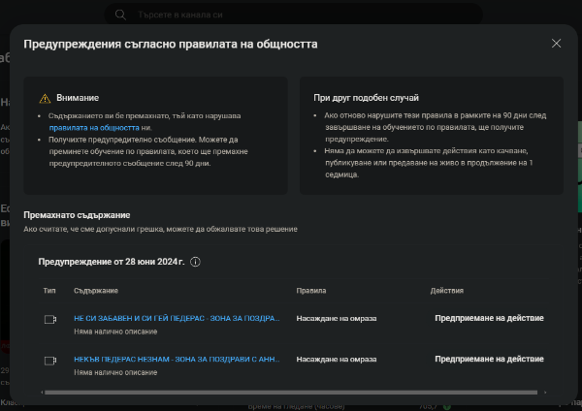Click "Насаждане на омраза" in the second row
The height and width of the screenshot is (411, 582).
tap(337, 359)
